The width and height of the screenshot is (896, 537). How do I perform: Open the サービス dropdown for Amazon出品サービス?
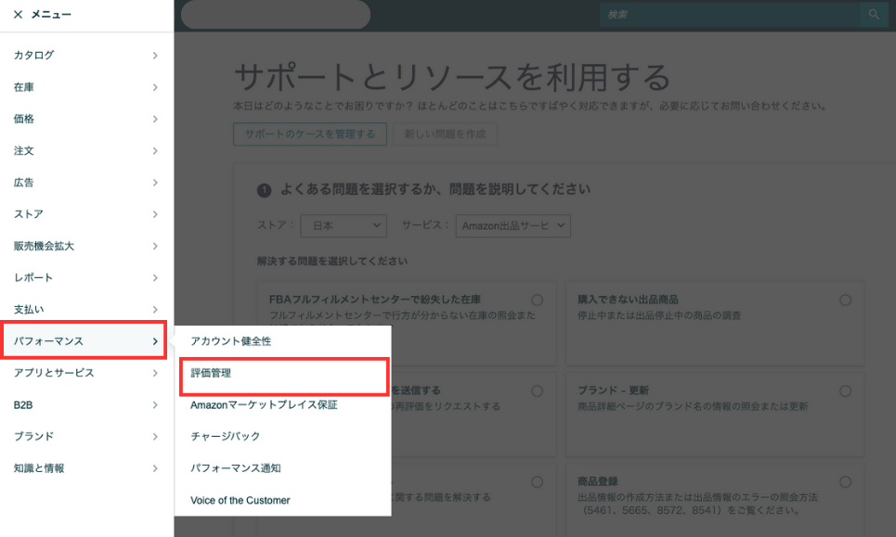tap(513, 225)
